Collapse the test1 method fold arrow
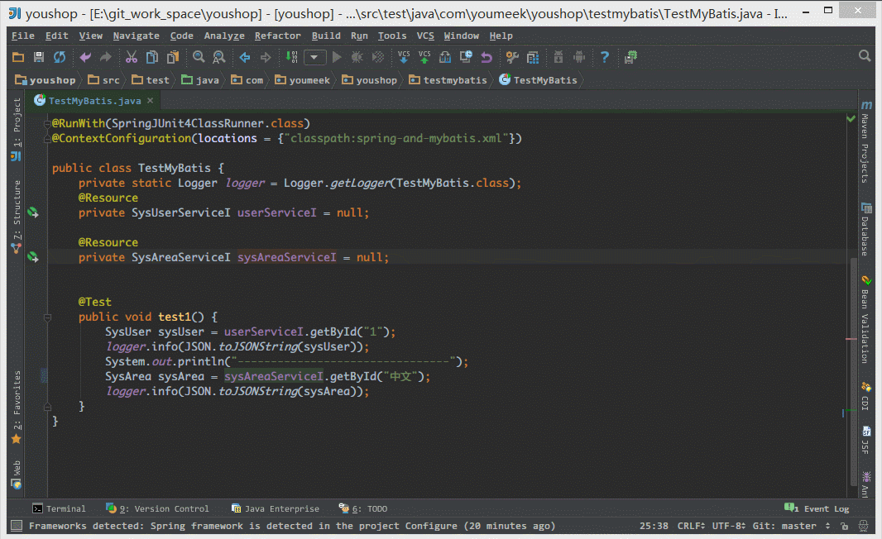This screenshot has height=539, width=882. point(47,317)
